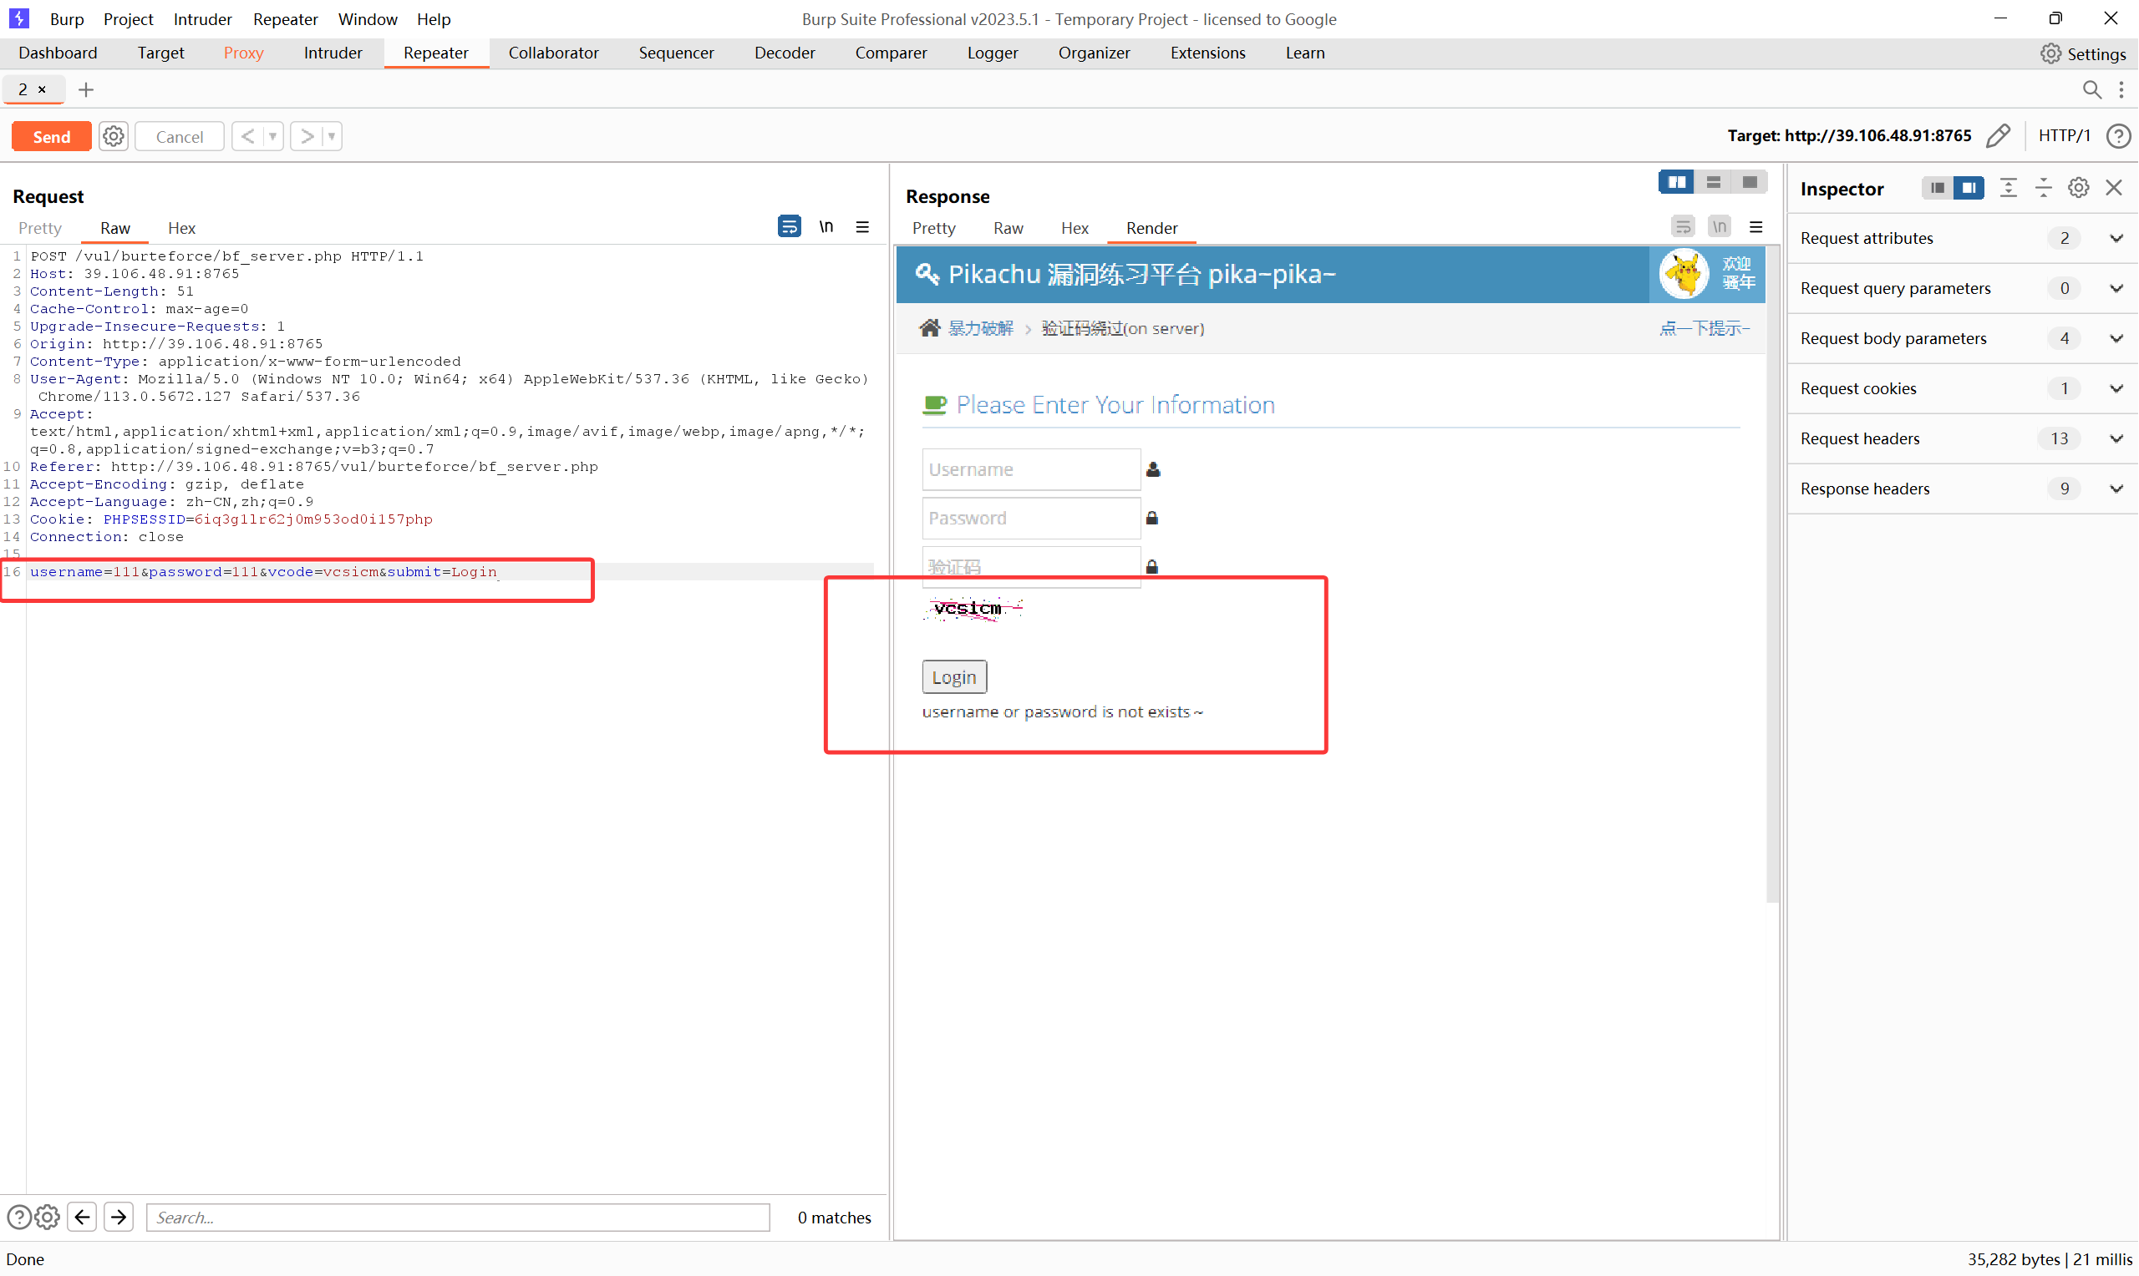Image resolution: width=2139 pixels, height=1276 pixels.
Task: Click the Repeater search magnifier icon
Action: [2091, 89]
